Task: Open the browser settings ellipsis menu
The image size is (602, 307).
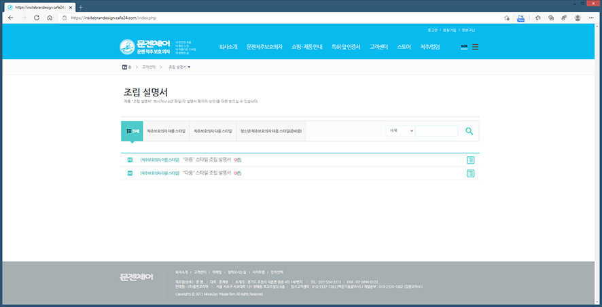Action: pyautogui.click(x=592, y=18)
